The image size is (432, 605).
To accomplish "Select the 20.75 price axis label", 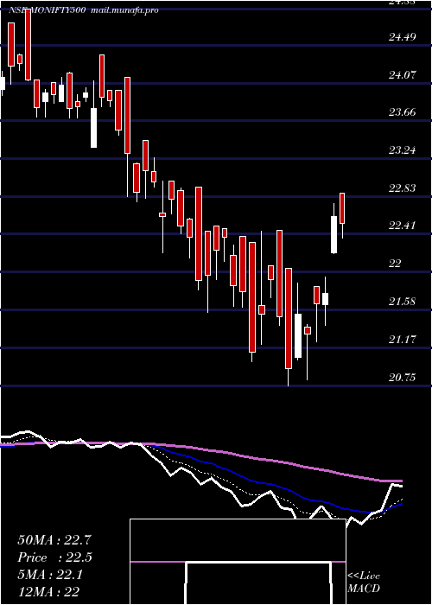I will [x=403, y=378].
